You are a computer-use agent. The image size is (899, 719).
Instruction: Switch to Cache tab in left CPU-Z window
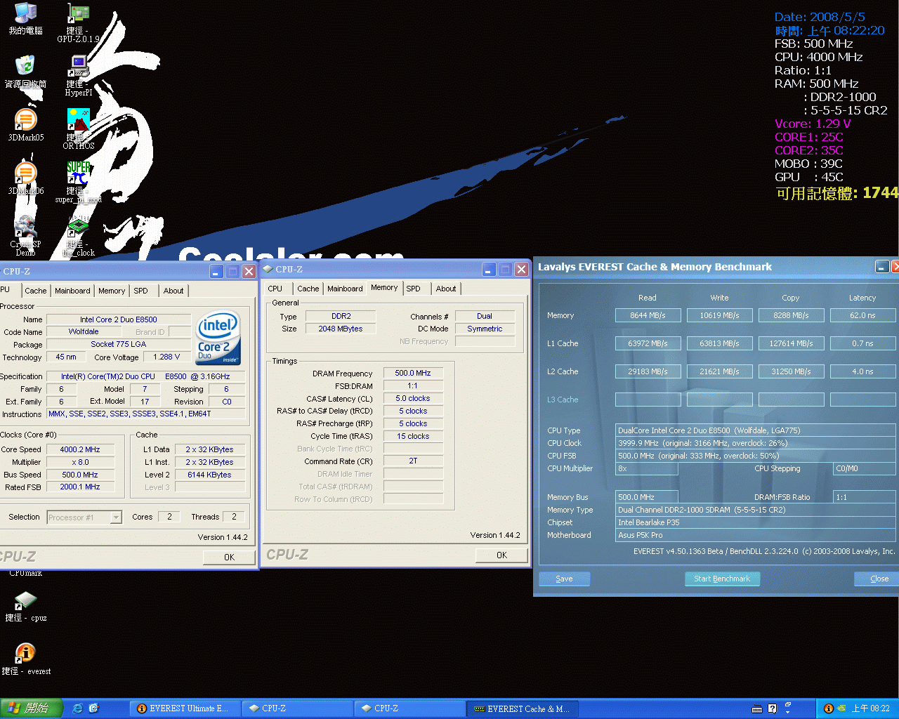35,291
